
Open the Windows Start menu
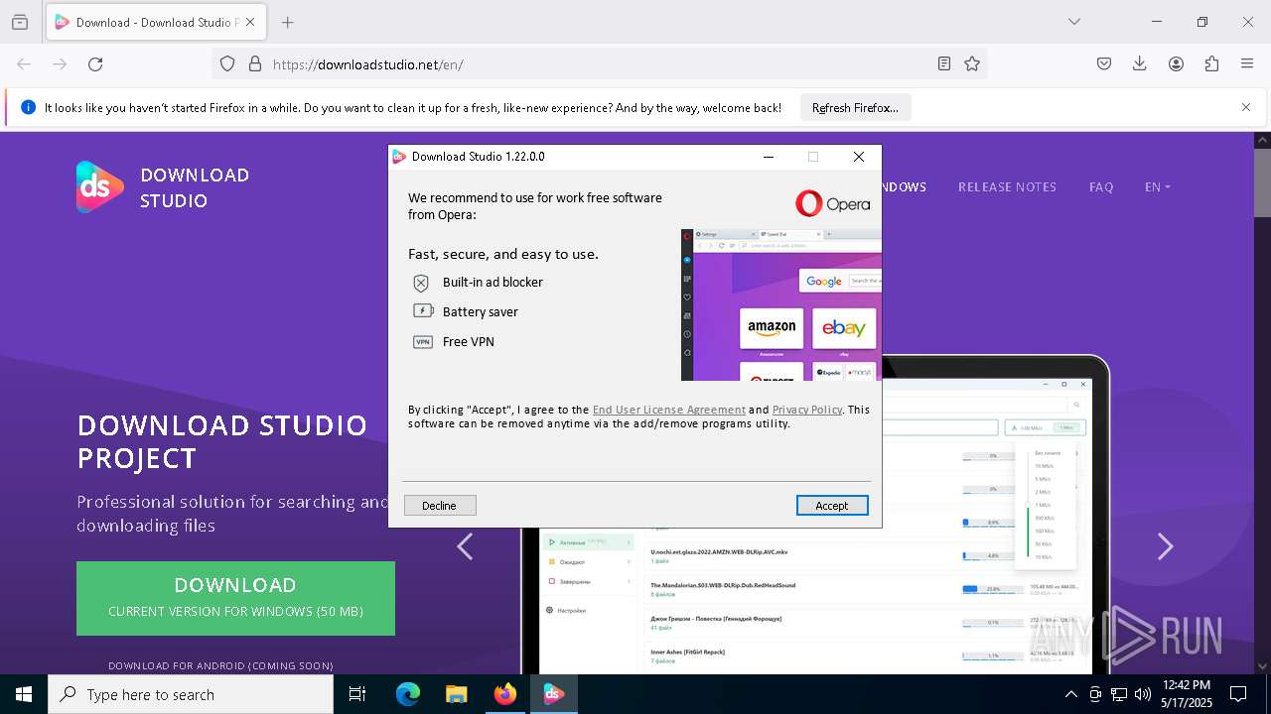[24, 694]
